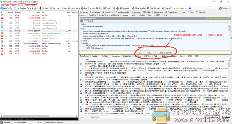Open the Timeline tab
The height and width of the screenshot is (124, 232).
201,12
